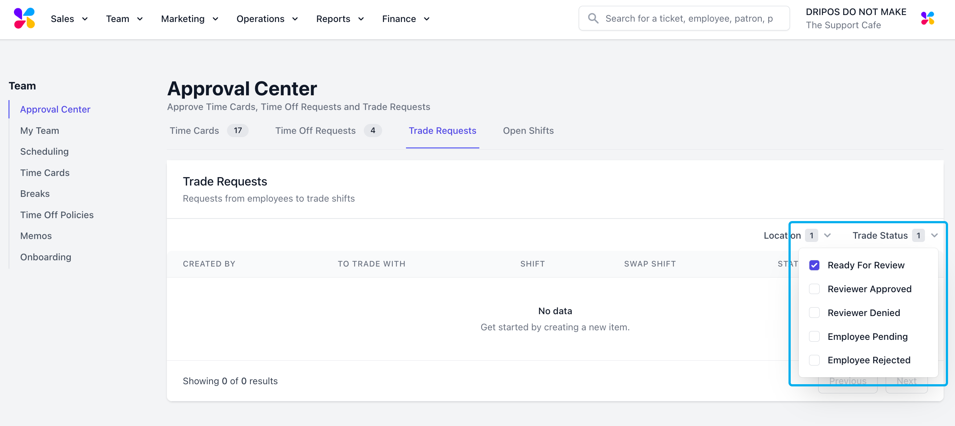Open Scheduling in the Team sidebar
Viewport: 955px width, 426px height.
tap(44, 151)
